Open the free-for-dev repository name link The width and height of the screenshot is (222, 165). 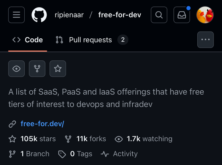[x=120, y=15]
